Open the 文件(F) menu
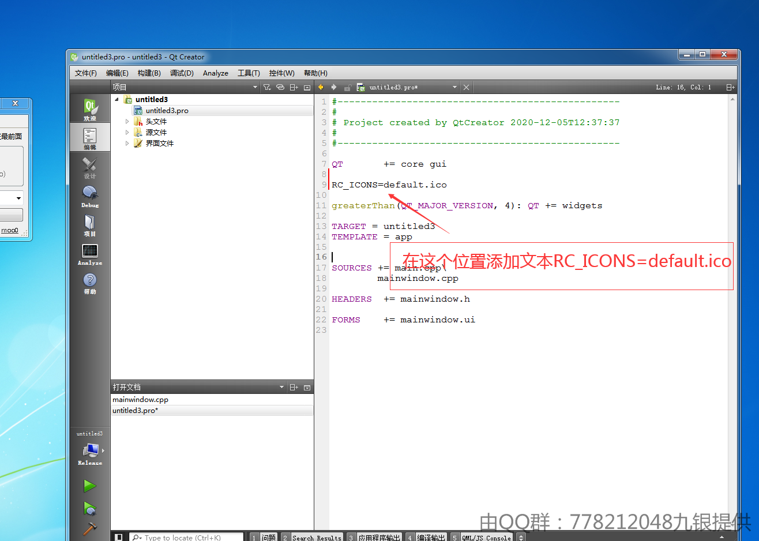The image size is (759, 541). [86, 73]
